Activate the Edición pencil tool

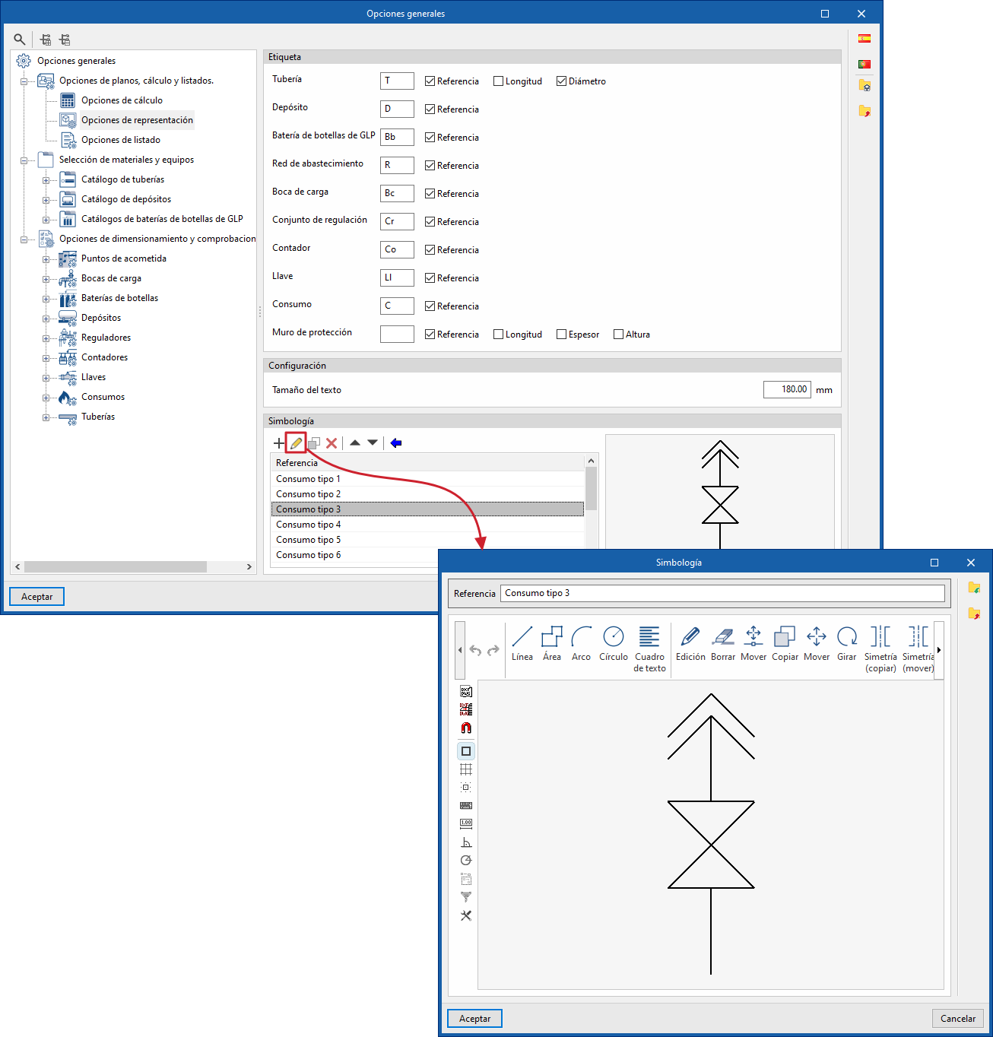point(690,643)
